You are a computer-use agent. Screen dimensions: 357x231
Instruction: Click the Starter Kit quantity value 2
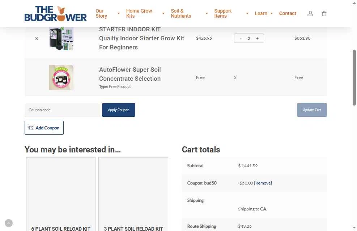[249, 38]
